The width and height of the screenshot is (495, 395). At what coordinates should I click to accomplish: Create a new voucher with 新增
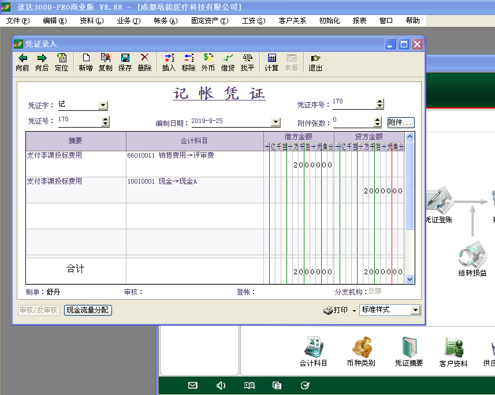[85, 62]
